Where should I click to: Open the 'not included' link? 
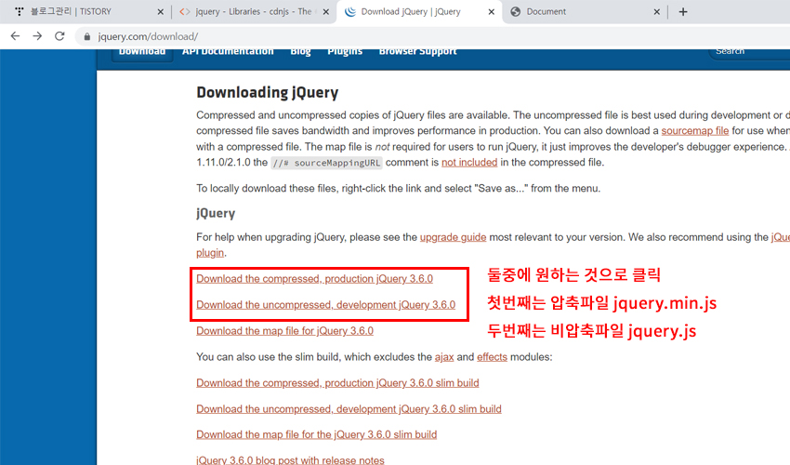(469, 163)
